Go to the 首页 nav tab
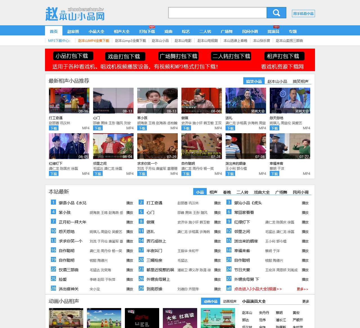360x328 pixels. tap(54, 31)
